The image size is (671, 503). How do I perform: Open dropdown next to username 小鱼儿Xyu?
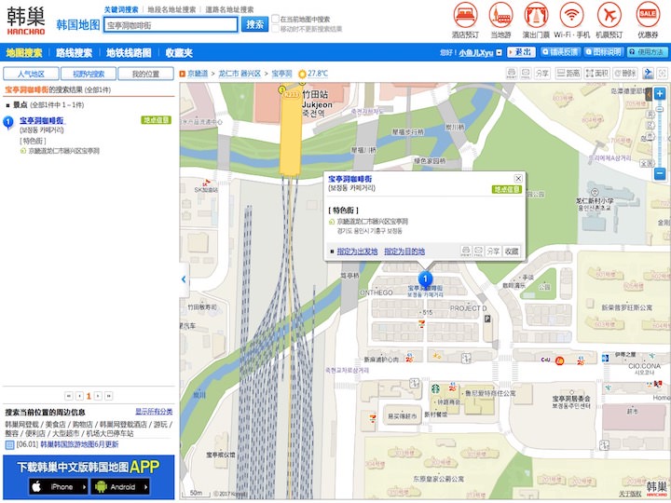point(500,52)
